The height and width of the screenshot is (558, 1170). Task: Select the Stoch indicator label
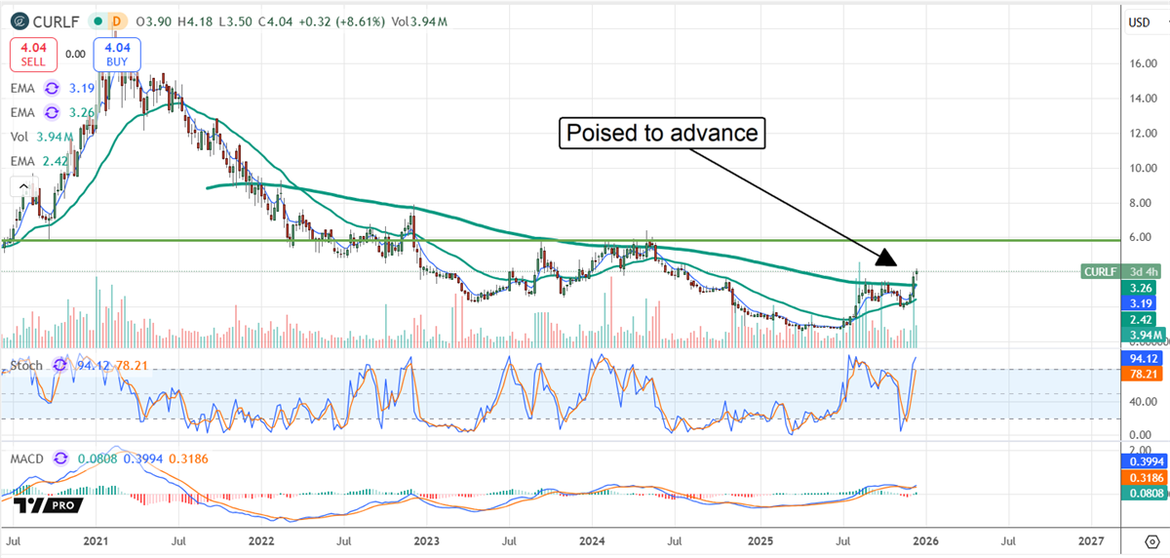(25, 365)
